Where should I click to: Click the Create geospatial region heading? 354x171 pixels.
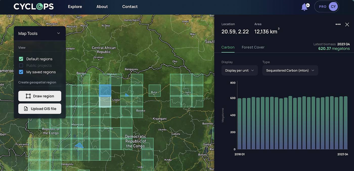coord(37,82)
